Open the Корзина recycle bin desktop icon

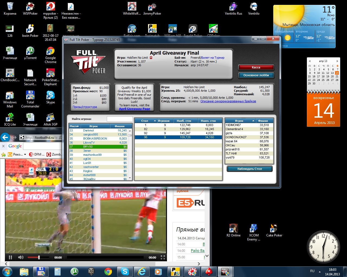tap(10, 9)
